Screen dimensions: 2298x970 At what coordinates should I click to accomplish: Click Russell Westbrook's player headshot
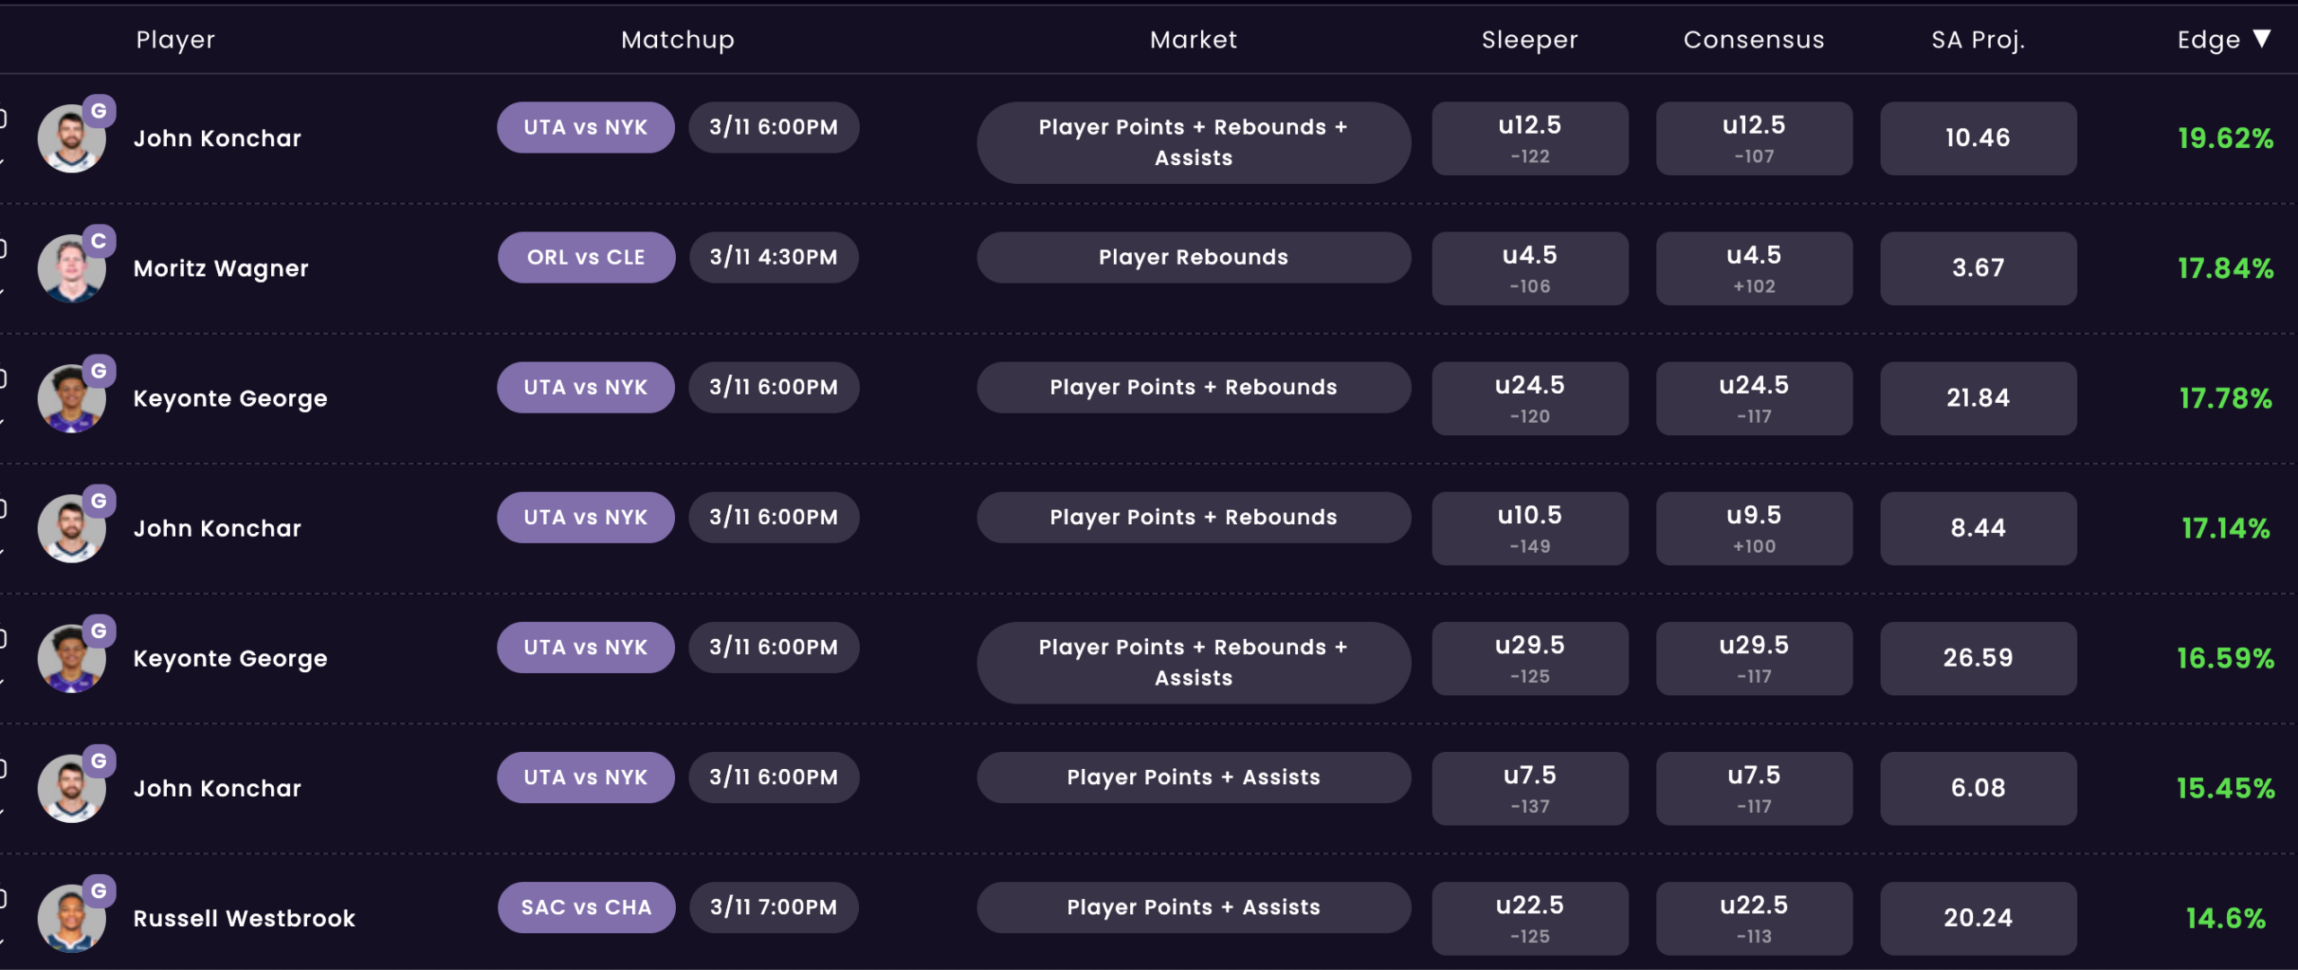click(x=70, y=918)
